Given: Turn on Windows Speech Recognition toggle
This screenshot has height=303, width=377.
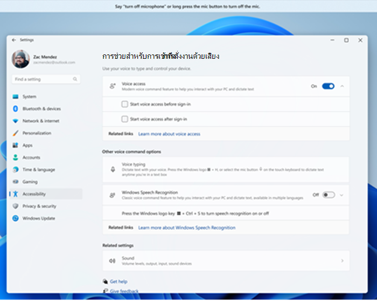Looking at the screenshot, I should [x=329, y=195].
